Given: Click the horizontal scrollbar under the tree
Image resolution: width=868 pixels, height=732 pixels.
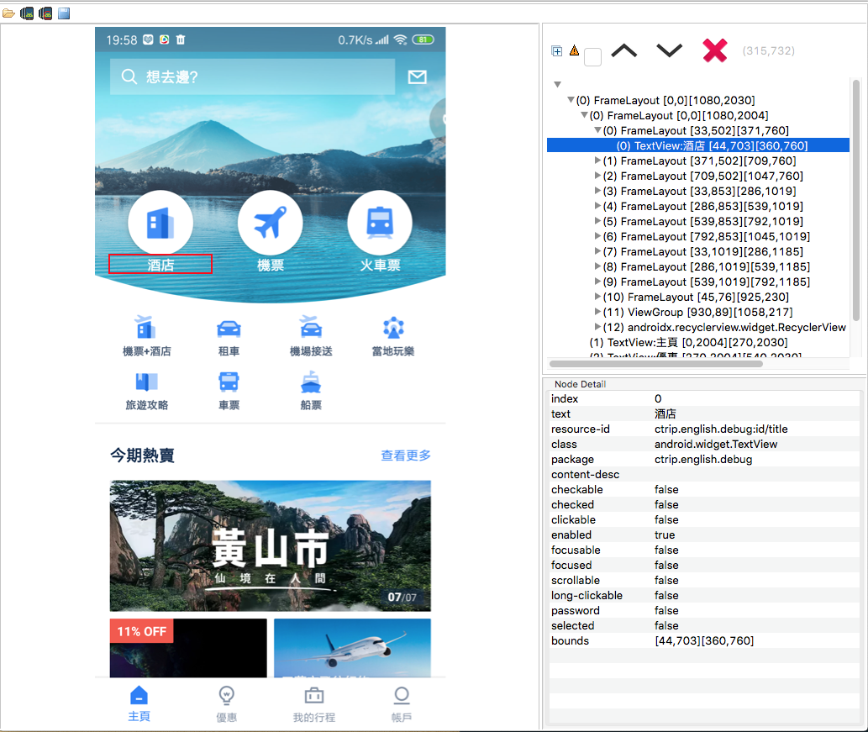Looking at the screenshot, I should (x=656, y=364).
